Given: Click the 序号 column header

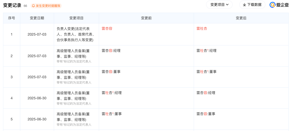Looking at the screenshot, I should coord(12,18).
